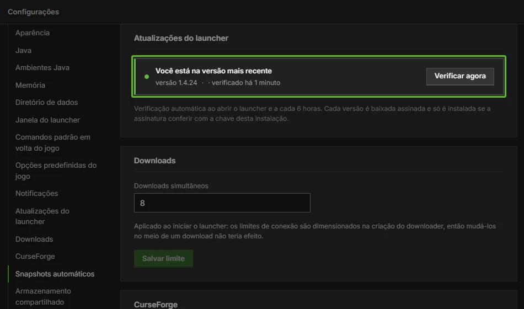Click the 'verificado há 1 minuto' text
The image size is (524, 309).
246,83
